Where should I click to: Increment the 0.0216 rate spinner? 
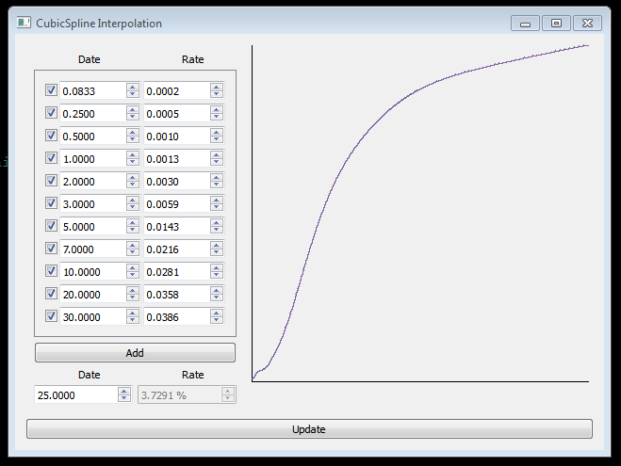(x=216, y=245)
